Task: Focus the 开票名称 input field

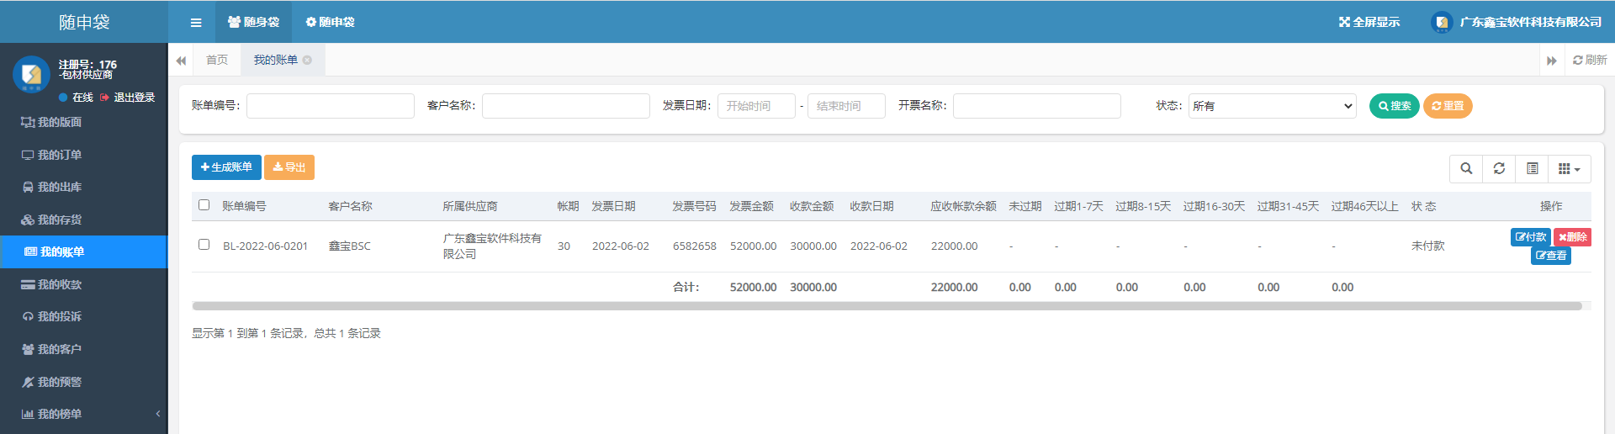Action: [x=1037, y=106]
